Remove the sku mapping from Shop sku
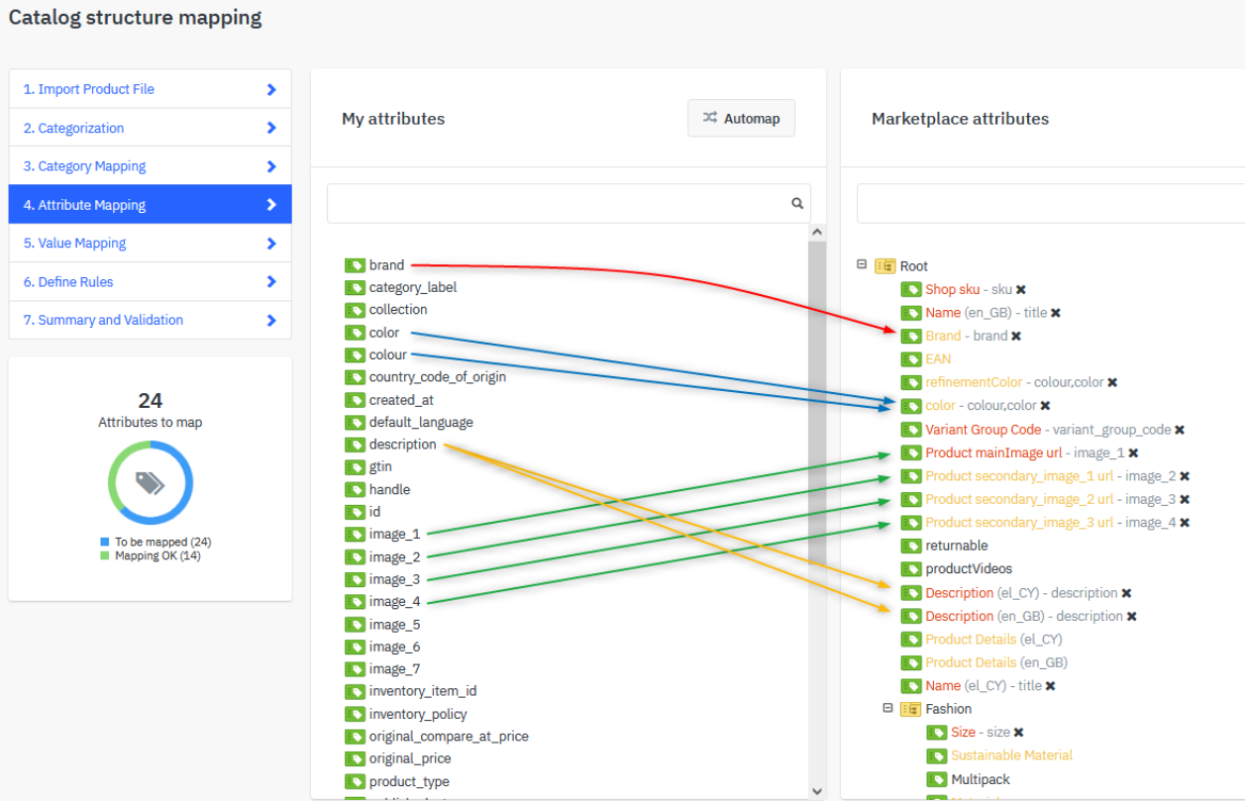Viewport: 1245px width, 801px height. pos(1021,290)
